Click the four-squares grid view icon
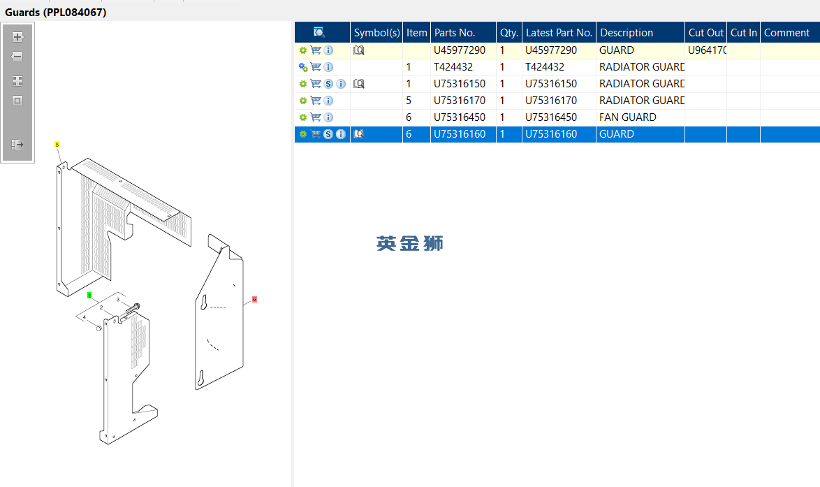The image size is (820, 487). point(17,81)
